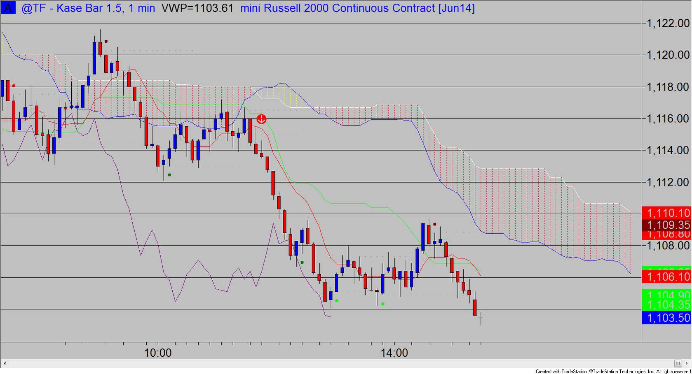Image resolution: width=692 pixels, height=374 pixels.
Task: Click the 1,120.00 price axis label
Action: tap(668, 55)
